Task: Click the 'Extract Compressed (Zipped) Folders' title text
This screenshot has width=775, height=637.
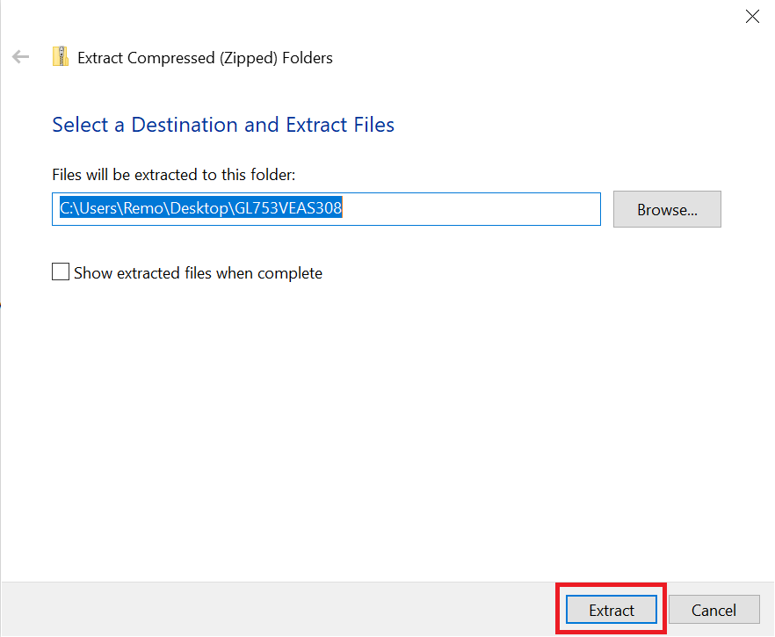Action: [205, 58]
